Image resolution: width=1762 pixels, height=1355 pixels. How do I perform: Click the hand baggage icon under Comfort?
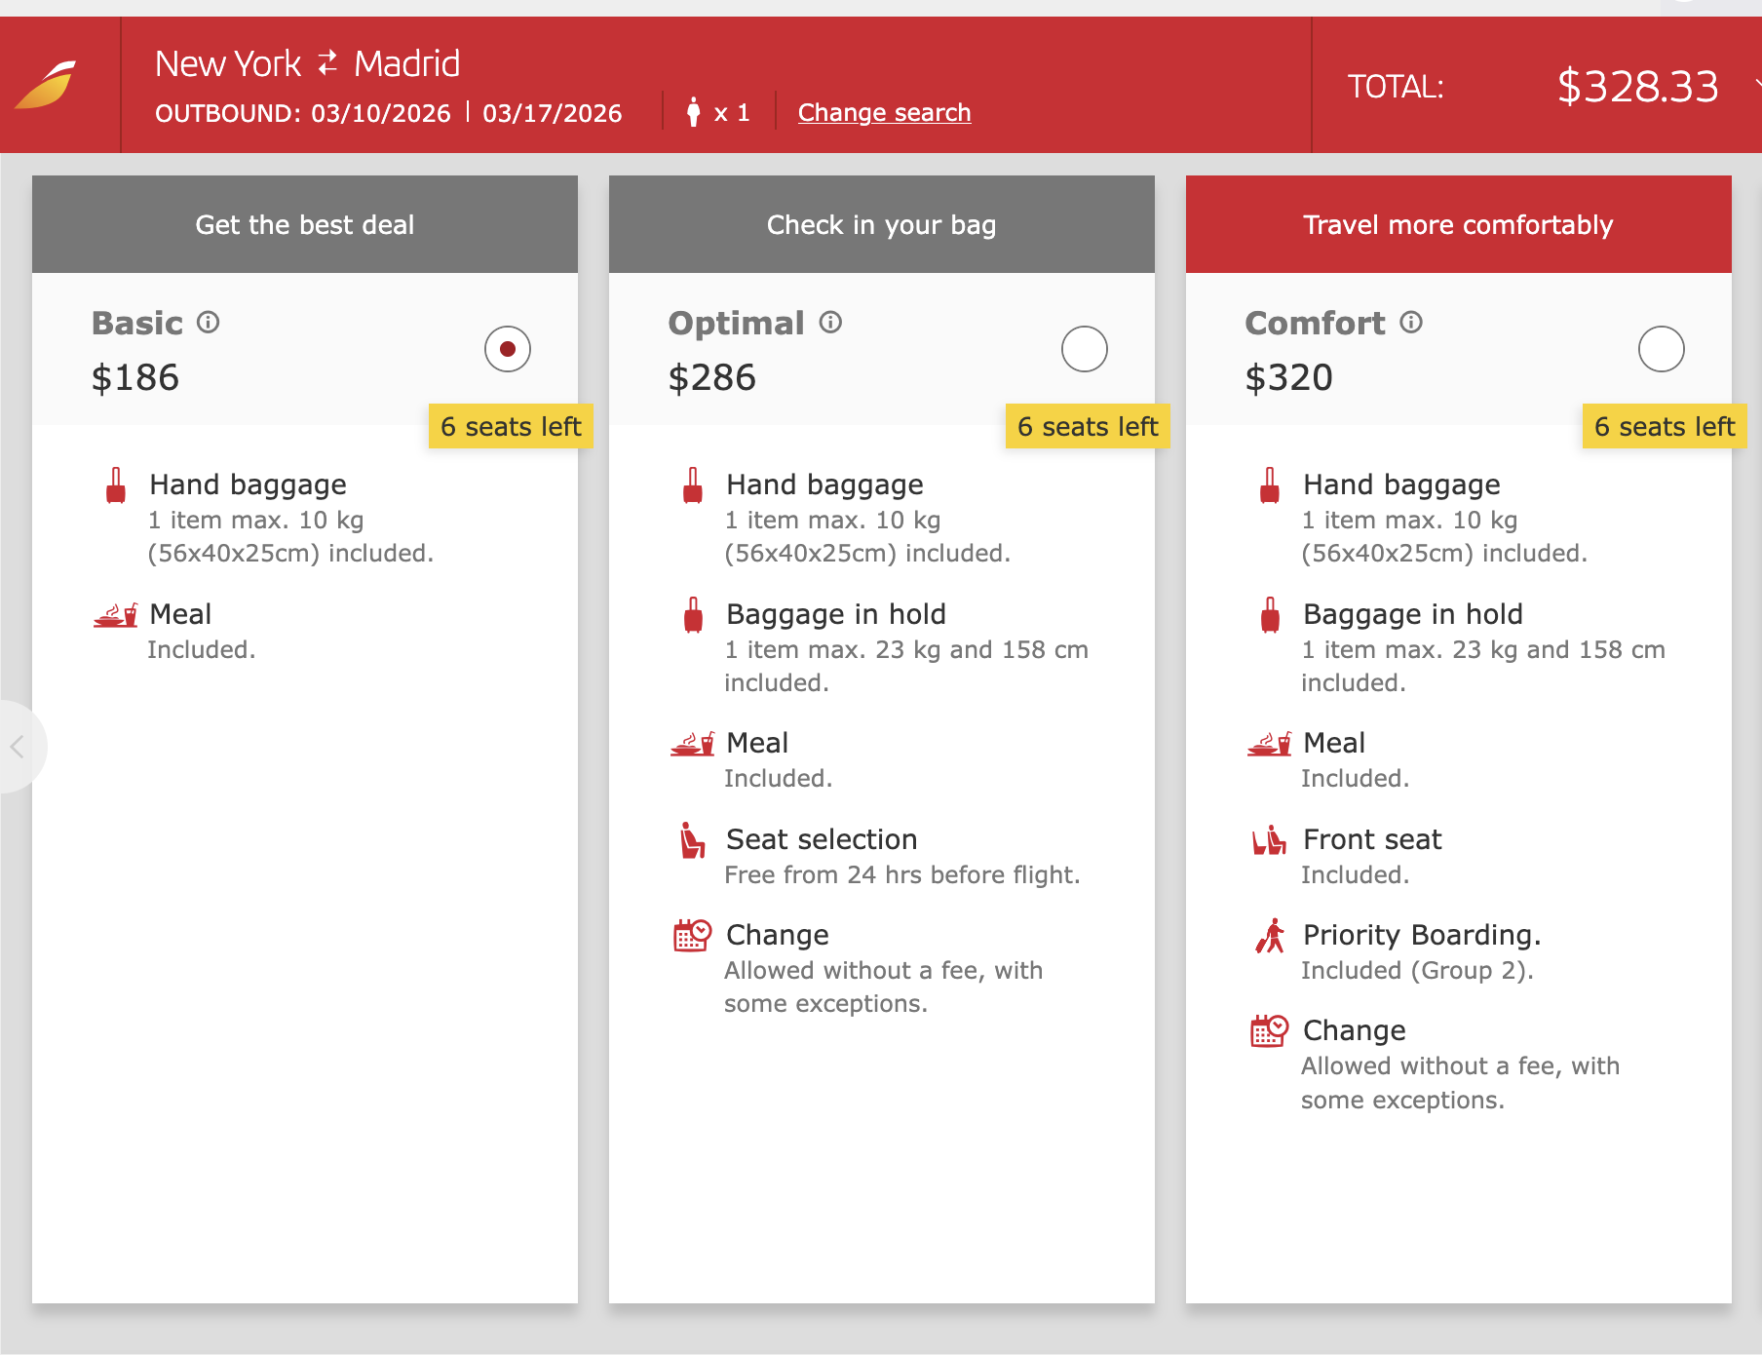pyautogui.click(x=1269, y=484)
